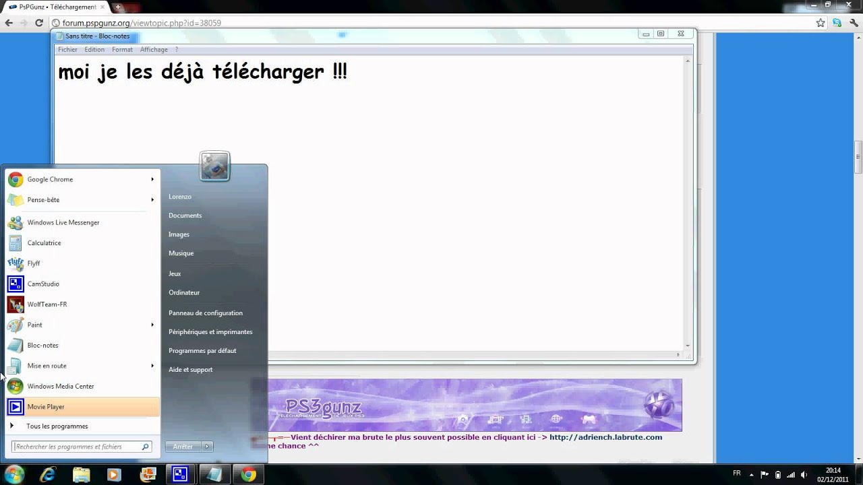
Task: Click the Chrome address bar URL
Action: pos(142,23)
